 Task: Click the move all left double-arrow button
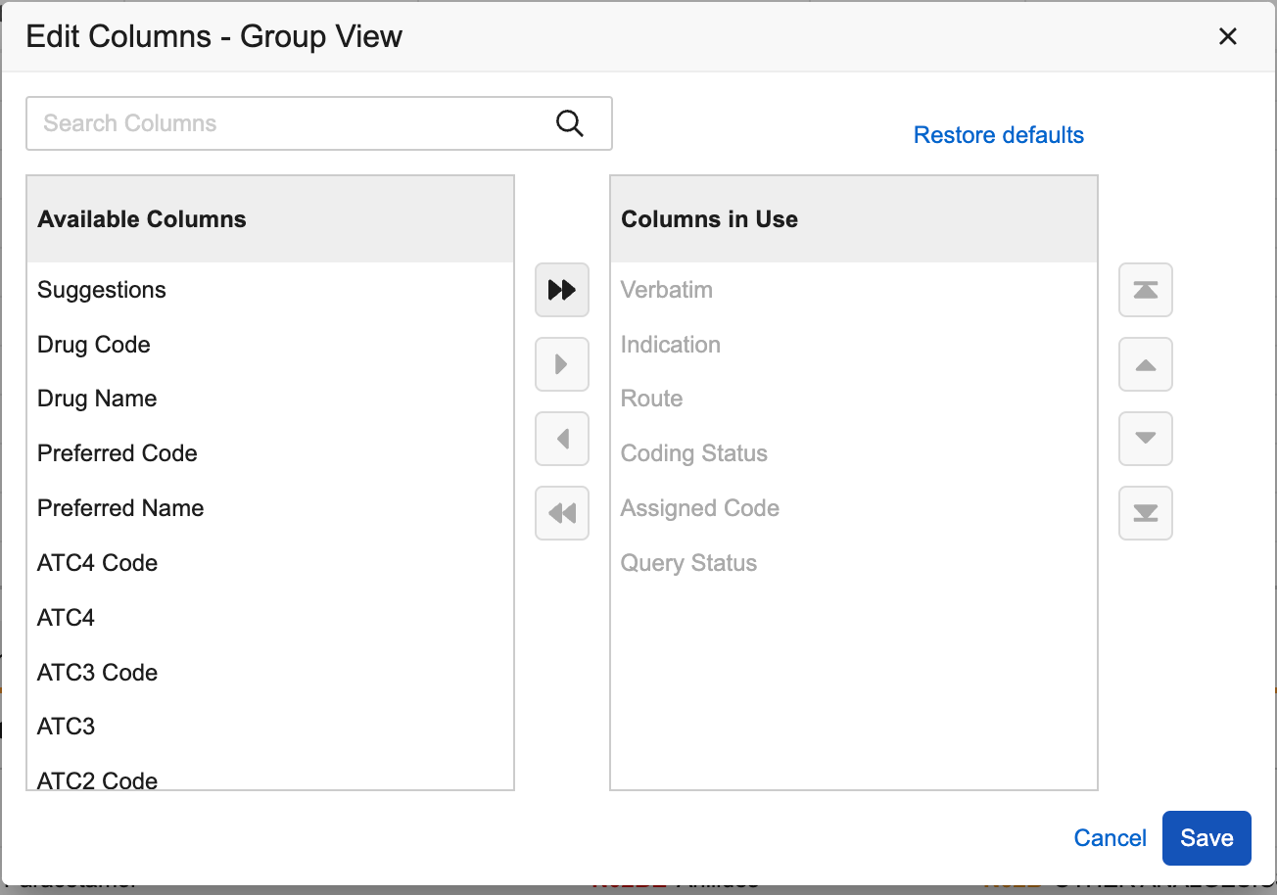point(561,513)
